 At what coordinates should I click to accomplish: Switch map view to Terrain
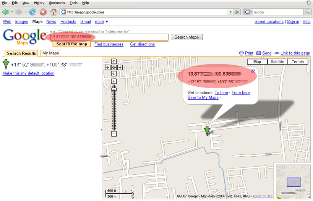tap(298, 62)
